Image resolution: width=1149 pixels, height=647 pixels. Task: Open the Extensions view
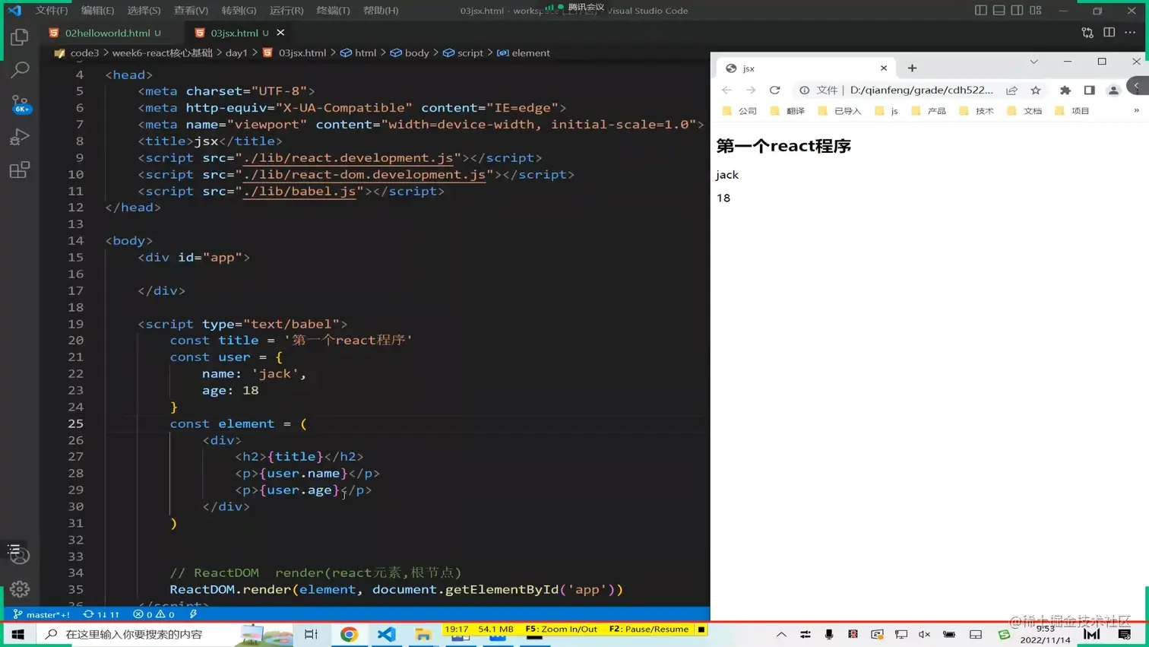click(x=20, y=170)
